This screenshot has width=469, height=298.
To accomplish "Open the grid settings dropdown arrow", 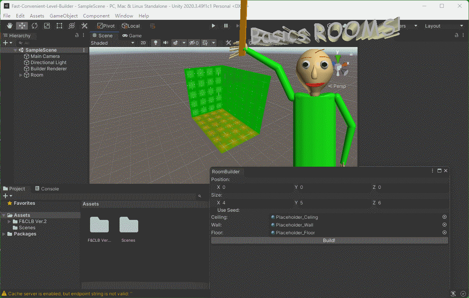I will tap(214, 43).
